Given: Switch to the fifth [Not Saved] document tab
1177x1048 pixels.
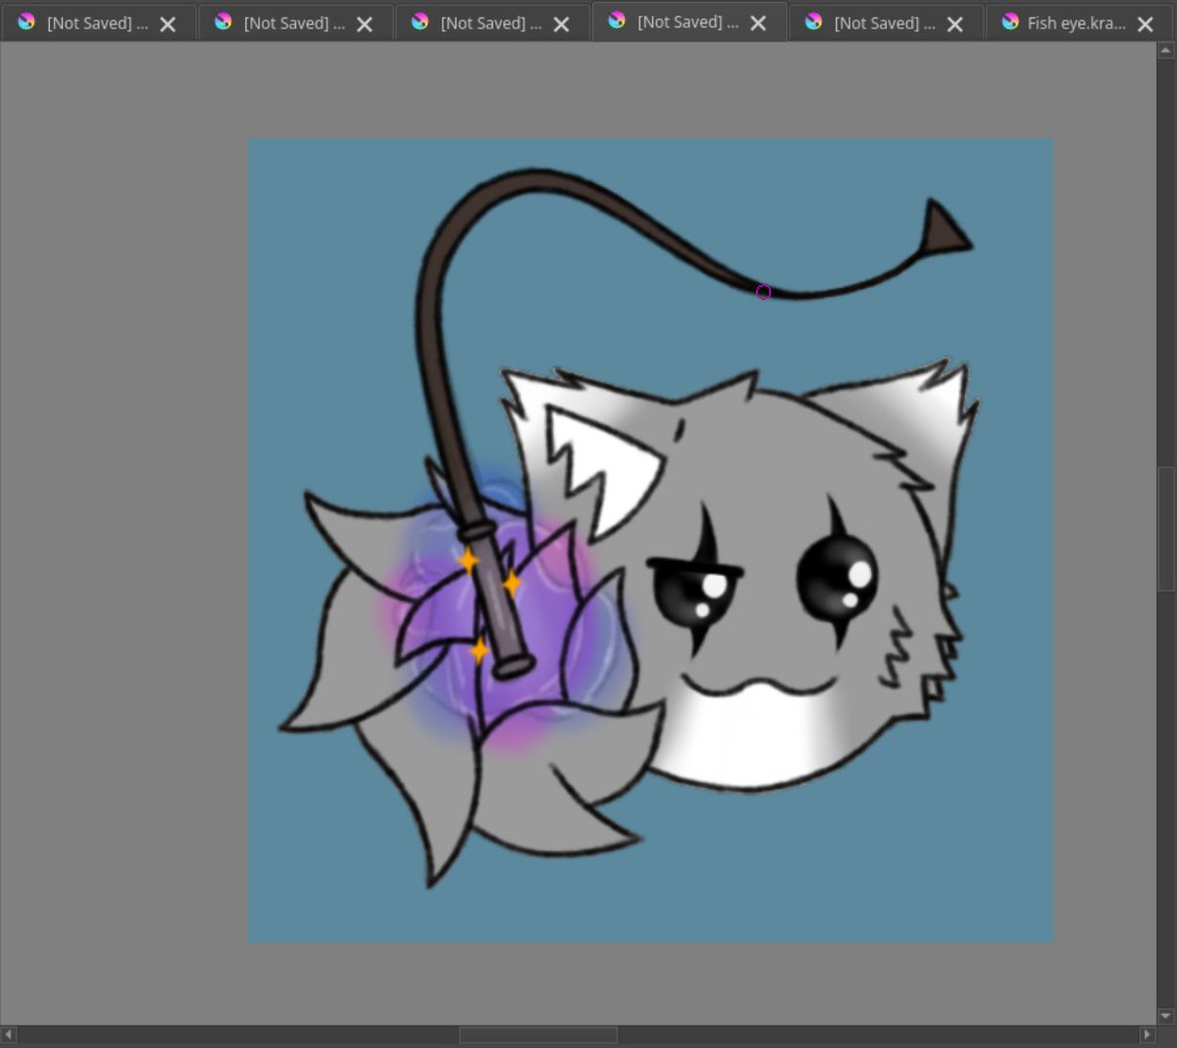Looking at the screenshot, I should [x=885, y=23].
